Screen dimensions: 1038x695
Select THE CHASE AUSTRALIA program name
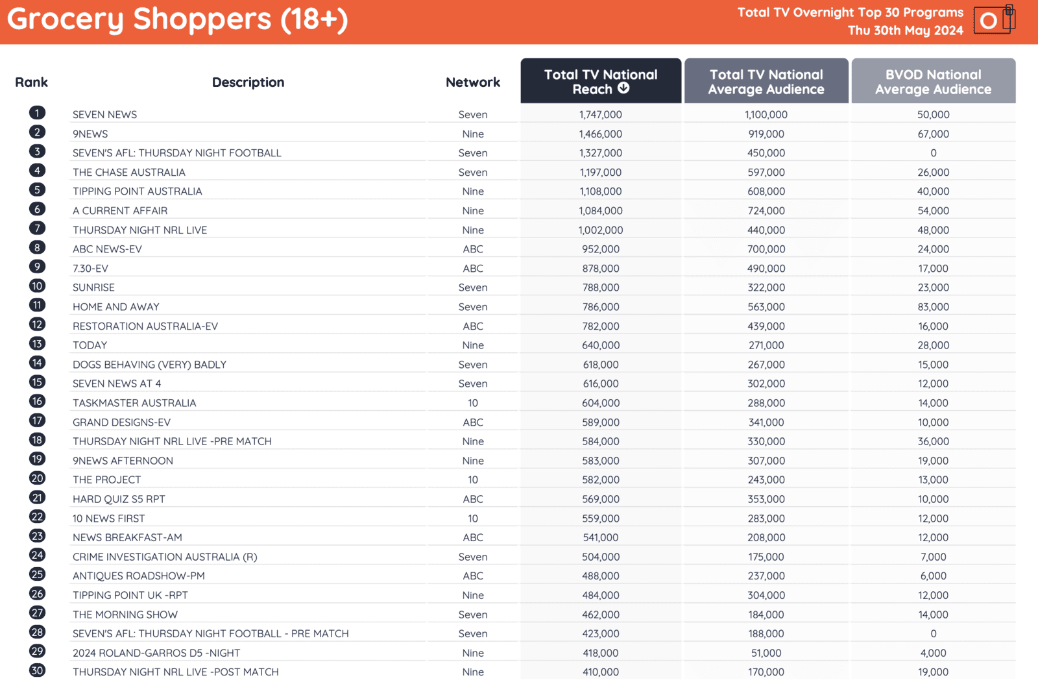point(129,172)
